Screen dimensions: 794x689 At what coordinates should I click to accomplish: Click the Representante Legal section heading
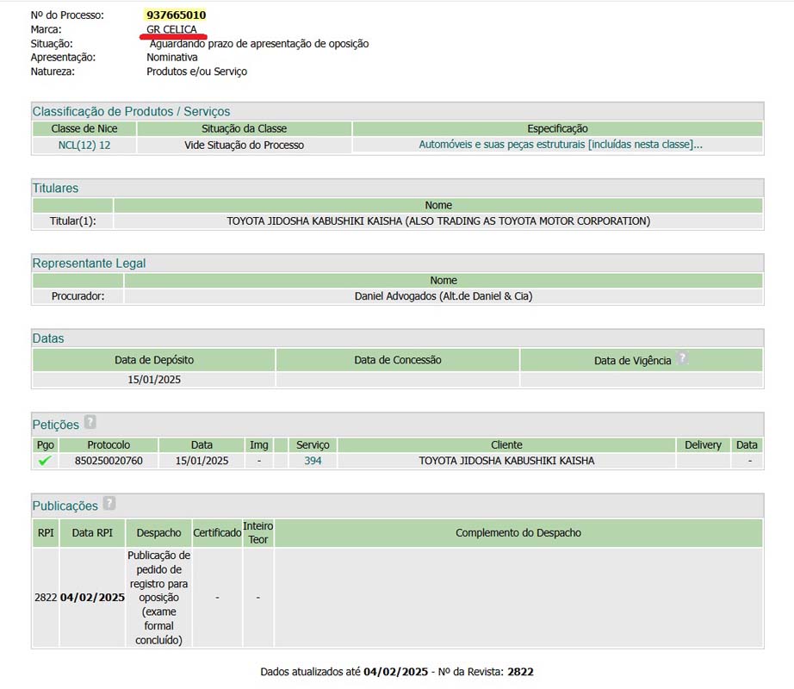(x=89, y=264)
